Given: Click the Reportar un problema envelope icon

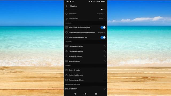Looking at the screenshot, I should [67, 80].
